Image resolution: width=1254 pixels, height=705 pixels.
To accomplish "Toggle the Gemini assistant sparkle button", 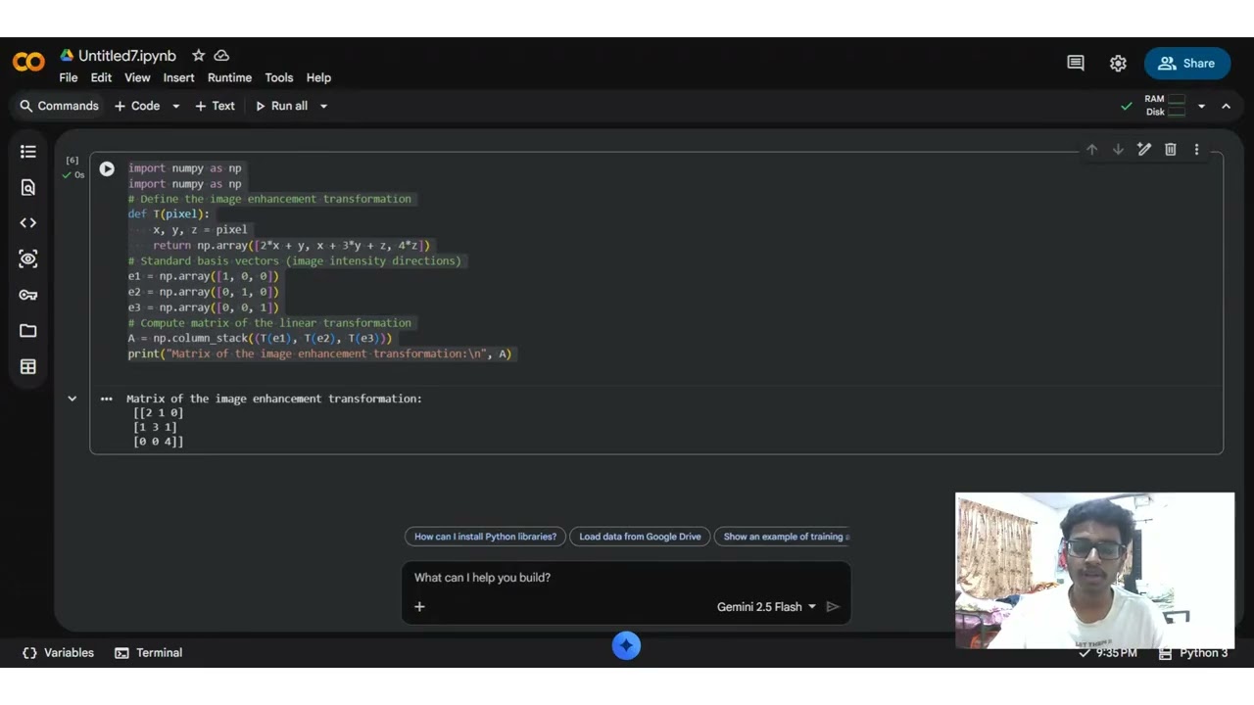I will (x=626, y=646).
